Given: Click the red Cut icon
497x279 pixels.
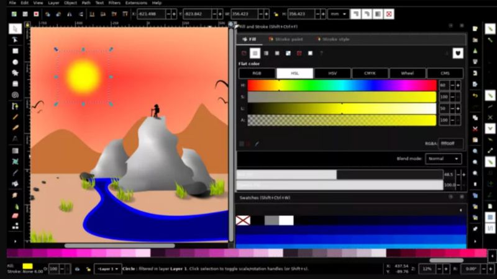Looking at the screenshot, I should click(x=475, y=129).
